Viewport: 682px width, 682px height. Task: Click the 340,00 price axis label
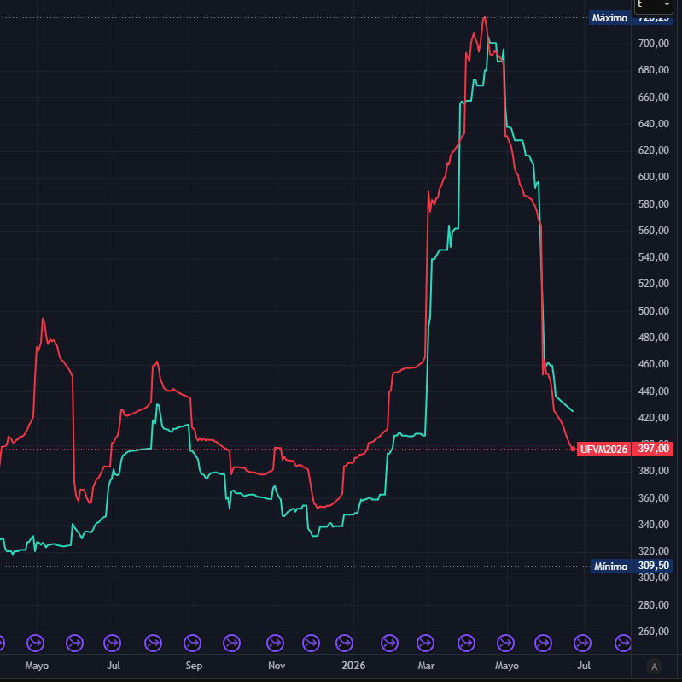click(653, 525)
